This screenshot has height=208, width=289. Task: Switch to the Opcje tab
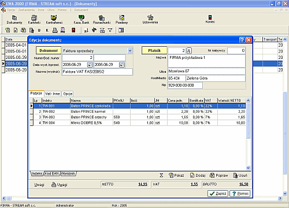[68, 94]
